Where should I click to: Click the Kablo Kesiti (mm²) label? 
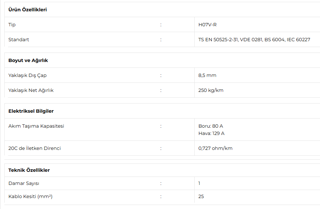(30, 197)
